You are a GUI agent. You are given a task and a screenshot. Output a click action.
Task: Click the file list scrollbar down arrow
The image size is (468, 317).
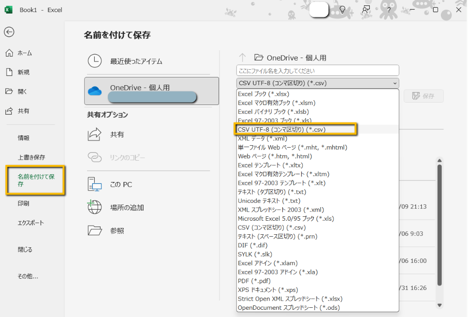pyautogui.click(x=439, y=305)
